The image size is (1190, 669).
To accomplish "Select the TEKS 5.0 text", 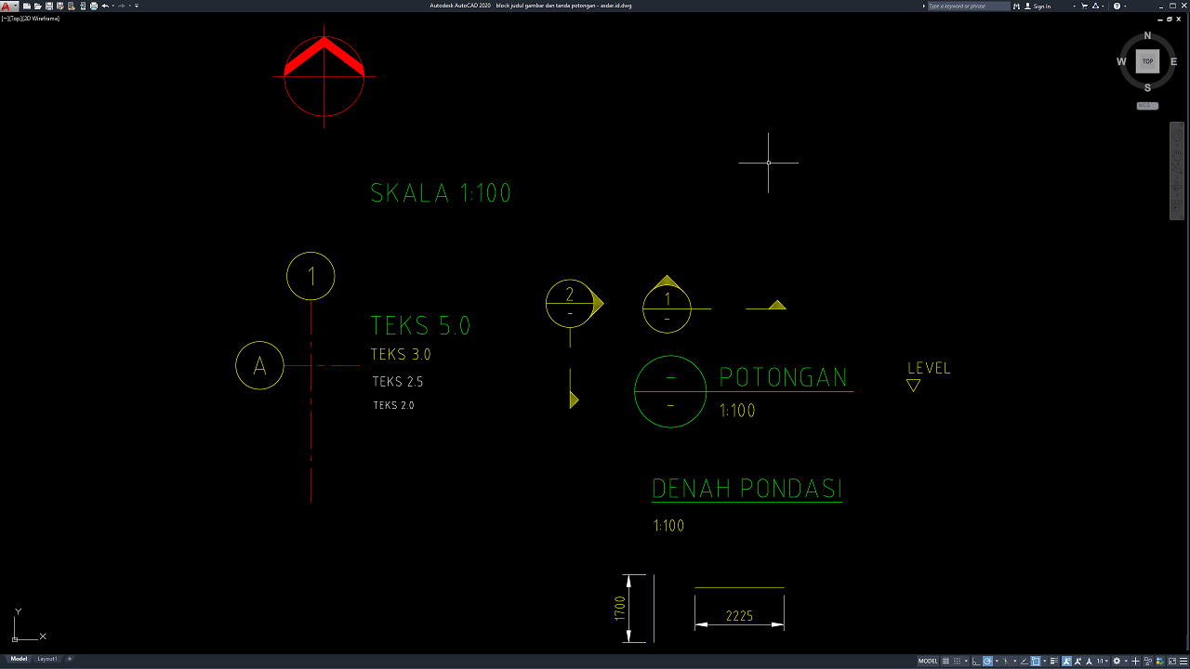I will click(x=420, y=326).
